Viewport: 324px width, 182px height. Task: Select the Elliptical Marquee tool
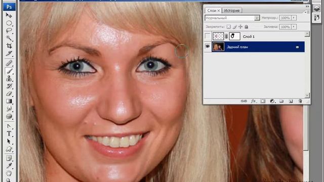tap(9, 23)
